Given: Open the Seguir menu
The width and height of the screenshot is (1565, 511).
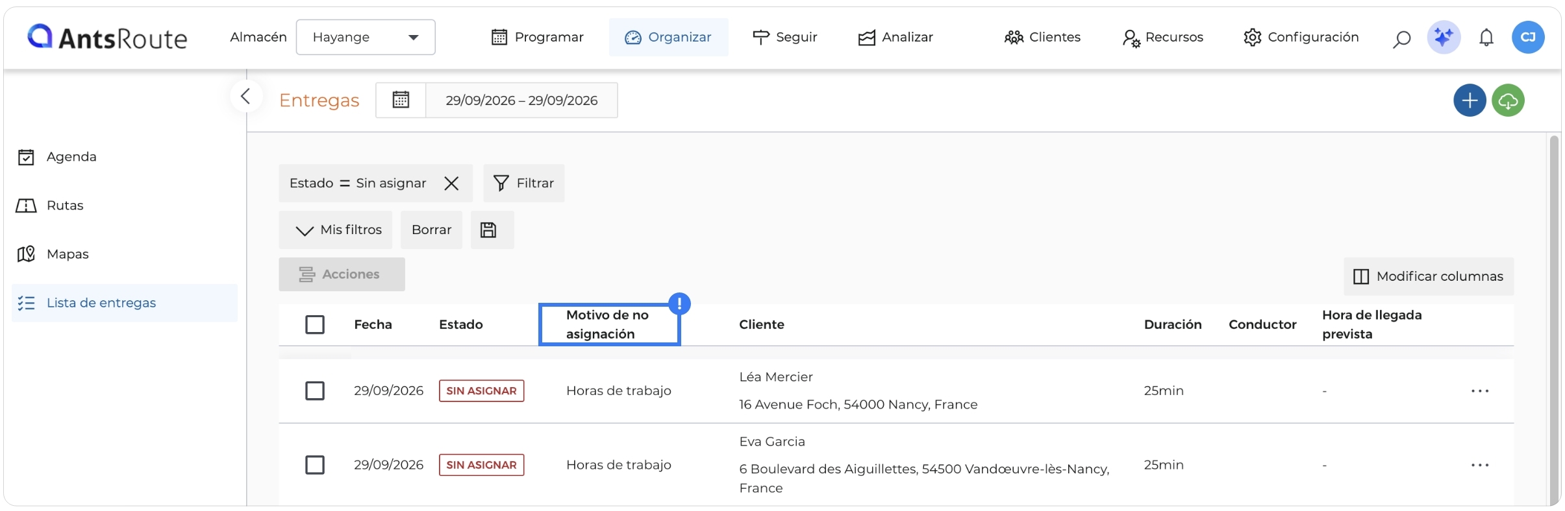Looking at the screenshot, I should point(784,37).
